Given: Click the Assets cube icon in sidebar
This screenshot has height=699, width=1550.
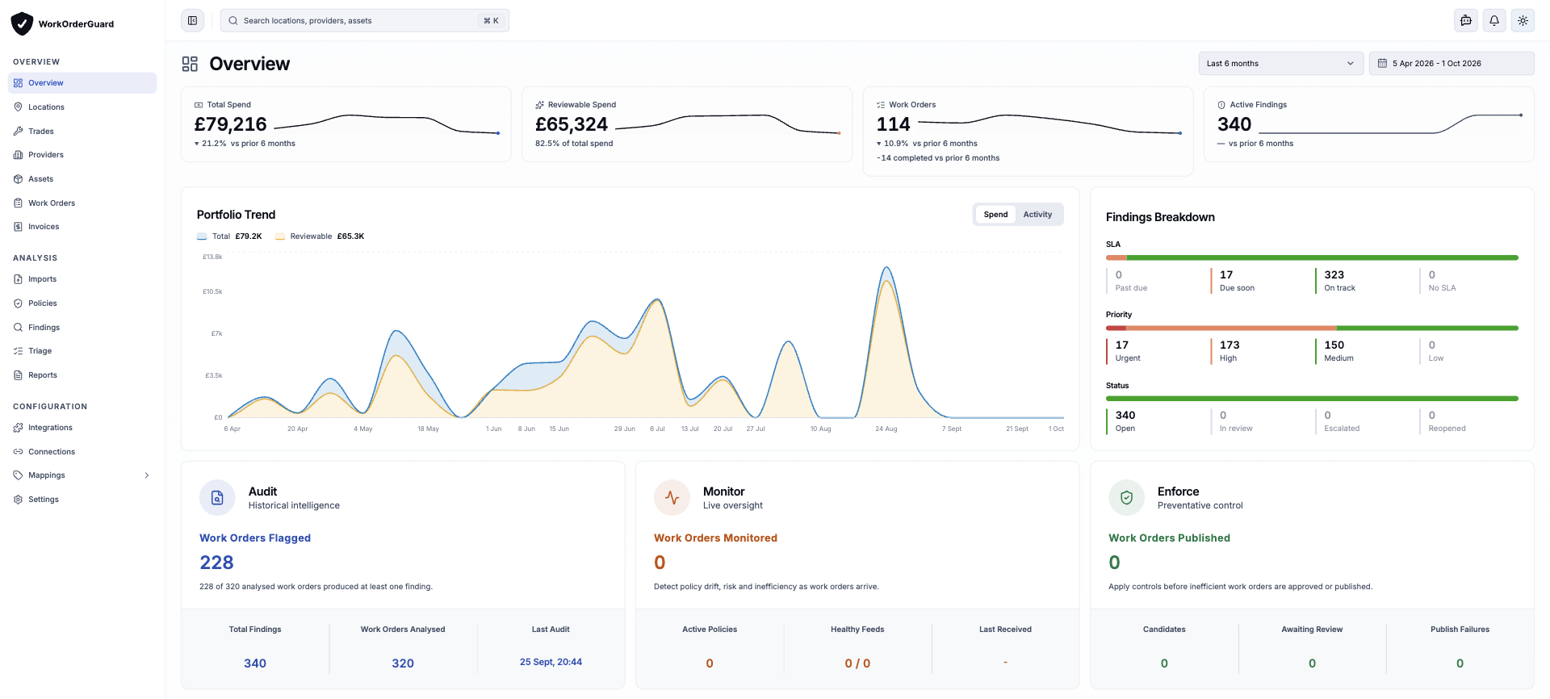Looking at the screenshot, I should click(18, 179).
